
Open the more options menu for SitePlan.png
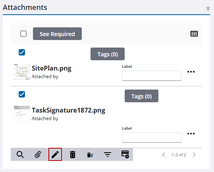(x=191, y=72)
